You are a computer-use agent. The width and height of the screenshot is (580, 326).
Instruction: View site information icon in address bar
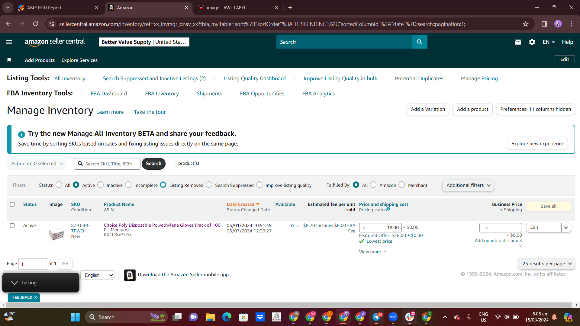(x=52, y=24)
